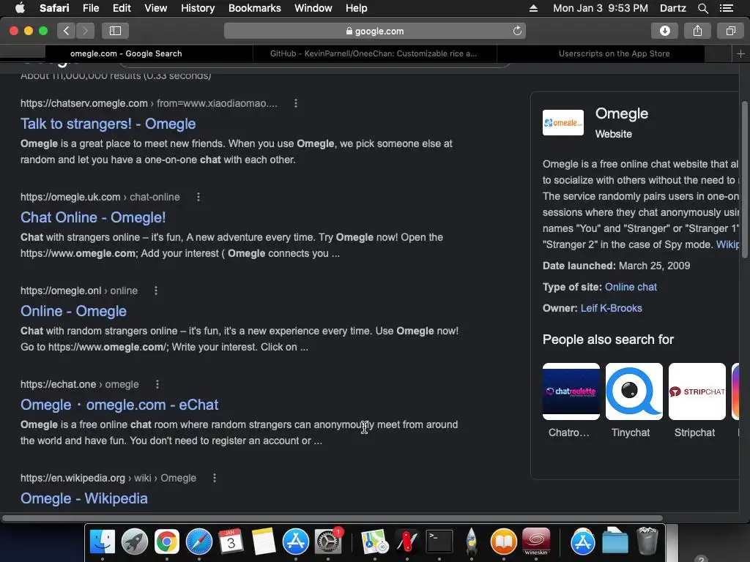Add a new tab with plus button
The width and height of the screenshot is (750, 562).
740,54
